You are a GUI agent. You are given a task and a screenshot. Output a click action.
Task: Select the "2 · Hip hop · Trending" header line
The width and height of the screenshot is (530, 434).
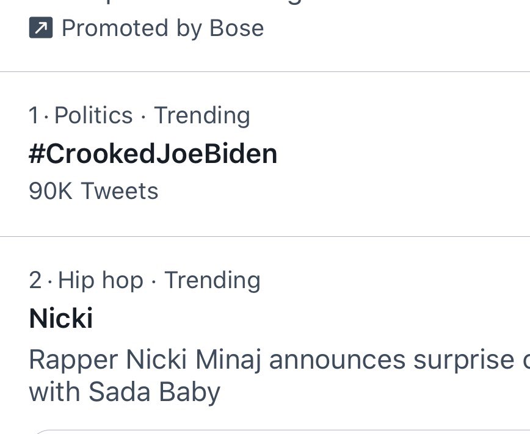click(x=145, y=280)
